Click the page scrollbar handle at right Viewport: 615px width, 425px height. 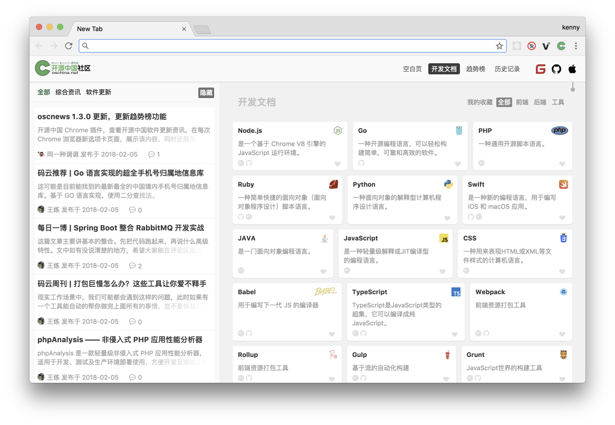pos(573,87)
